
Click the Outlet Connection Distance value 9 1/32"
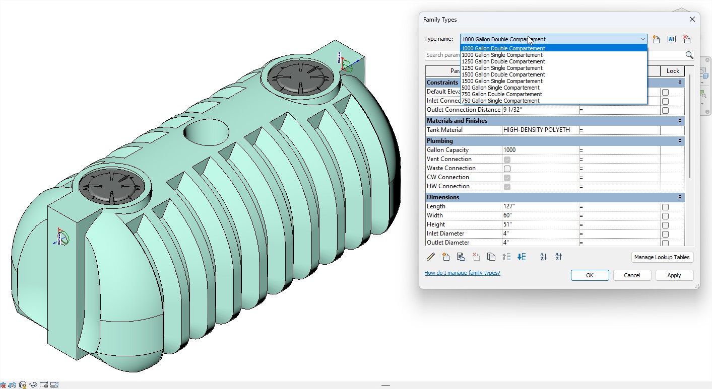pyautogui.click(x=540, y=110)
